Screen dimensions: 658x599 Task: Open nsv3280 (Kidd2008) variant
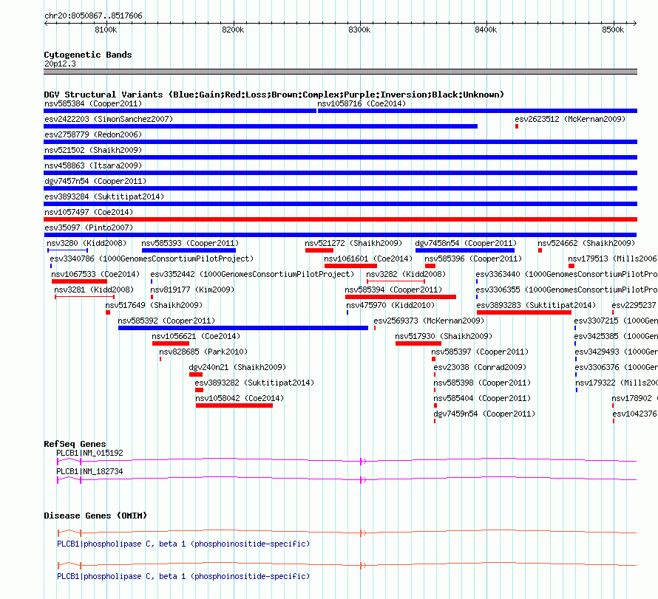87,243
